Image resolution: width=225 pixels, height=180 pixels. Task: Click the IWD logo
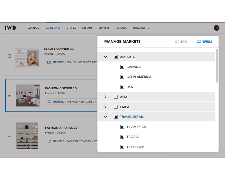(10, 28)
